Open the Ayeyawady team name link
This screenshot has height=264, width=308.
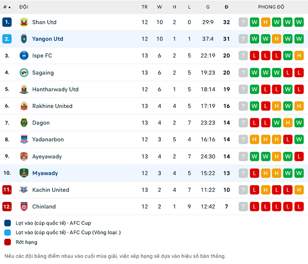pyautogui.click(x=47, y=156)
